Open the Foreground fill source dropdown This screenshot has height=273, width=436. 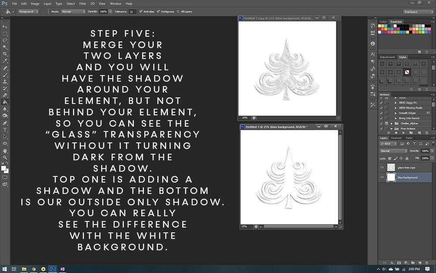click(x=28, y=12)
